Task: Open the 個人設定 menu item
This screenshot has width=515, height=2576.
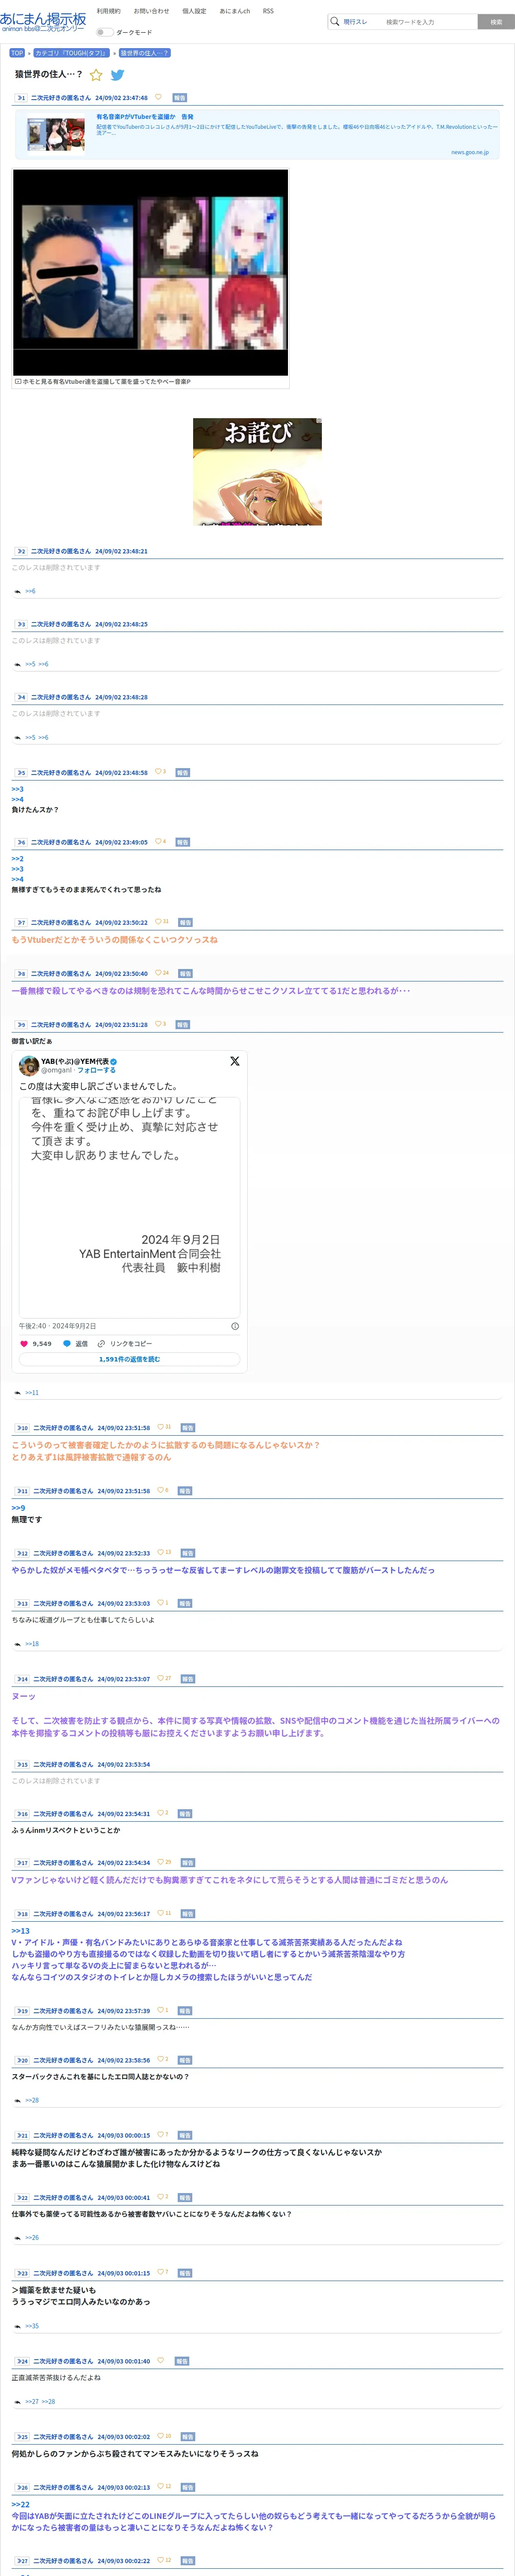Action: click(x=194, y=11)
